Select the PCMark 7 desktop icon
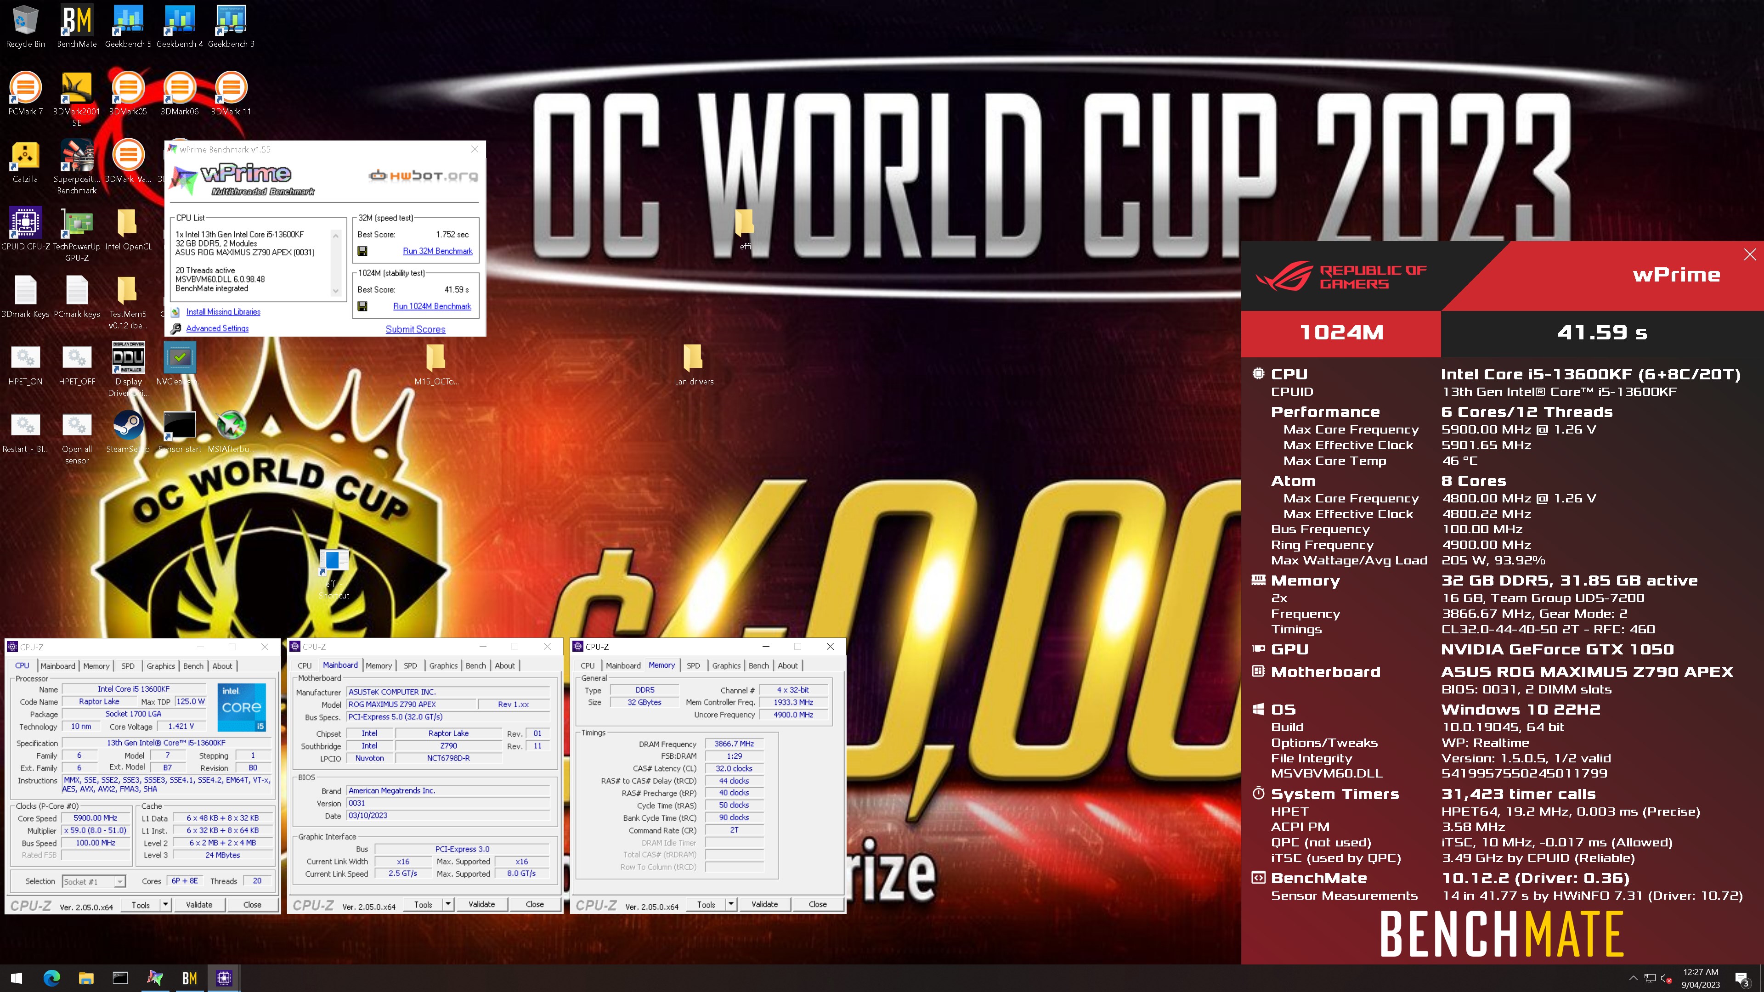Screen dimensions: 1764x992 (x=25, y=93)
